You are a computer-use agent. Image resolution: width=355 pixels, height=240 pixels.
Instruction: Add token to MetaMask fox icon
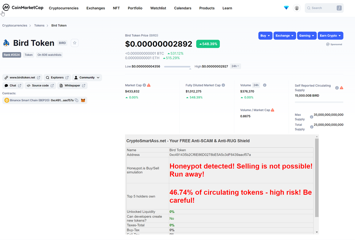(83, 100)
